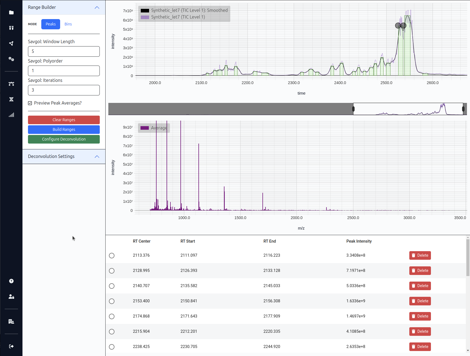
Task: Collapse the Range Builder panel chevron
Action: pos(97,7)
